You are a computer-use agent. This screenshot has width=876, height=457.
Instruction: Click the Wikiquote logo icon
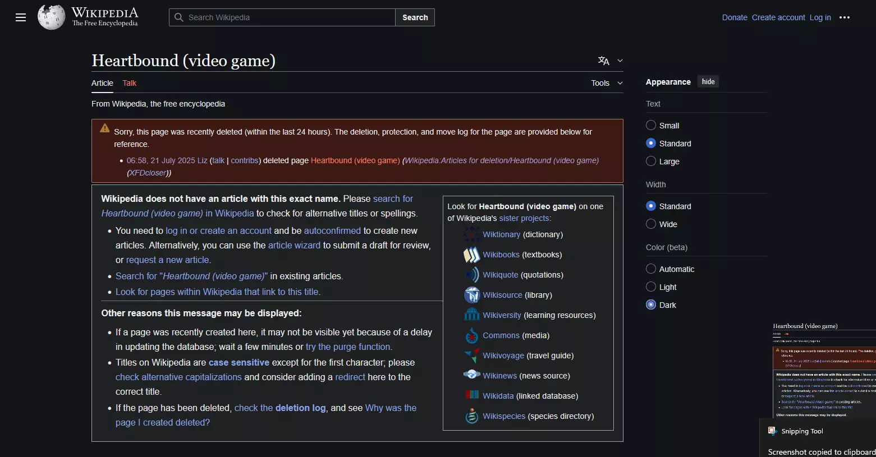pyautogui.click(x=472, y=275)
